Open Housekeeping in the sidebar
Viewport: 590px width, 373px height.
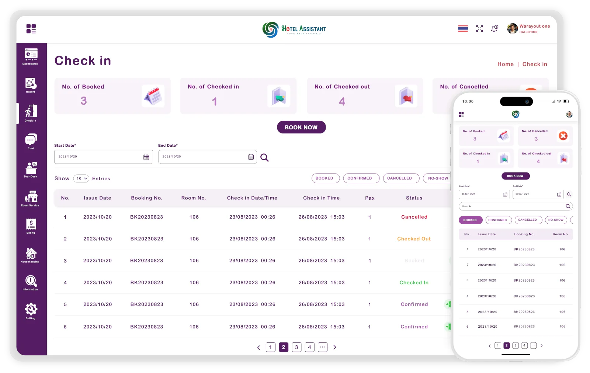pos(31,255)
